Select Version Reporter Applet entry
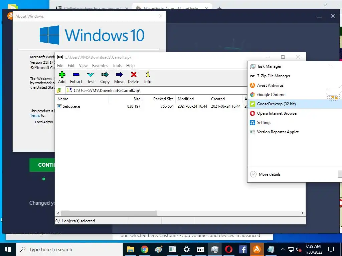Screen dimensions: 342x256 point(295,132)
